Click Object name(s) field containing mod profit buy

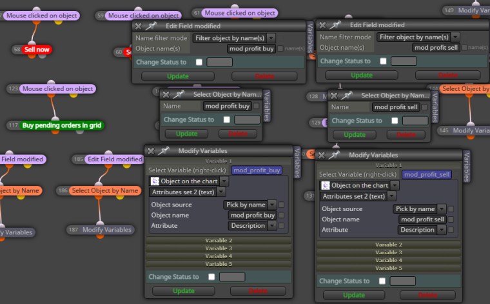tap(251, 48)
